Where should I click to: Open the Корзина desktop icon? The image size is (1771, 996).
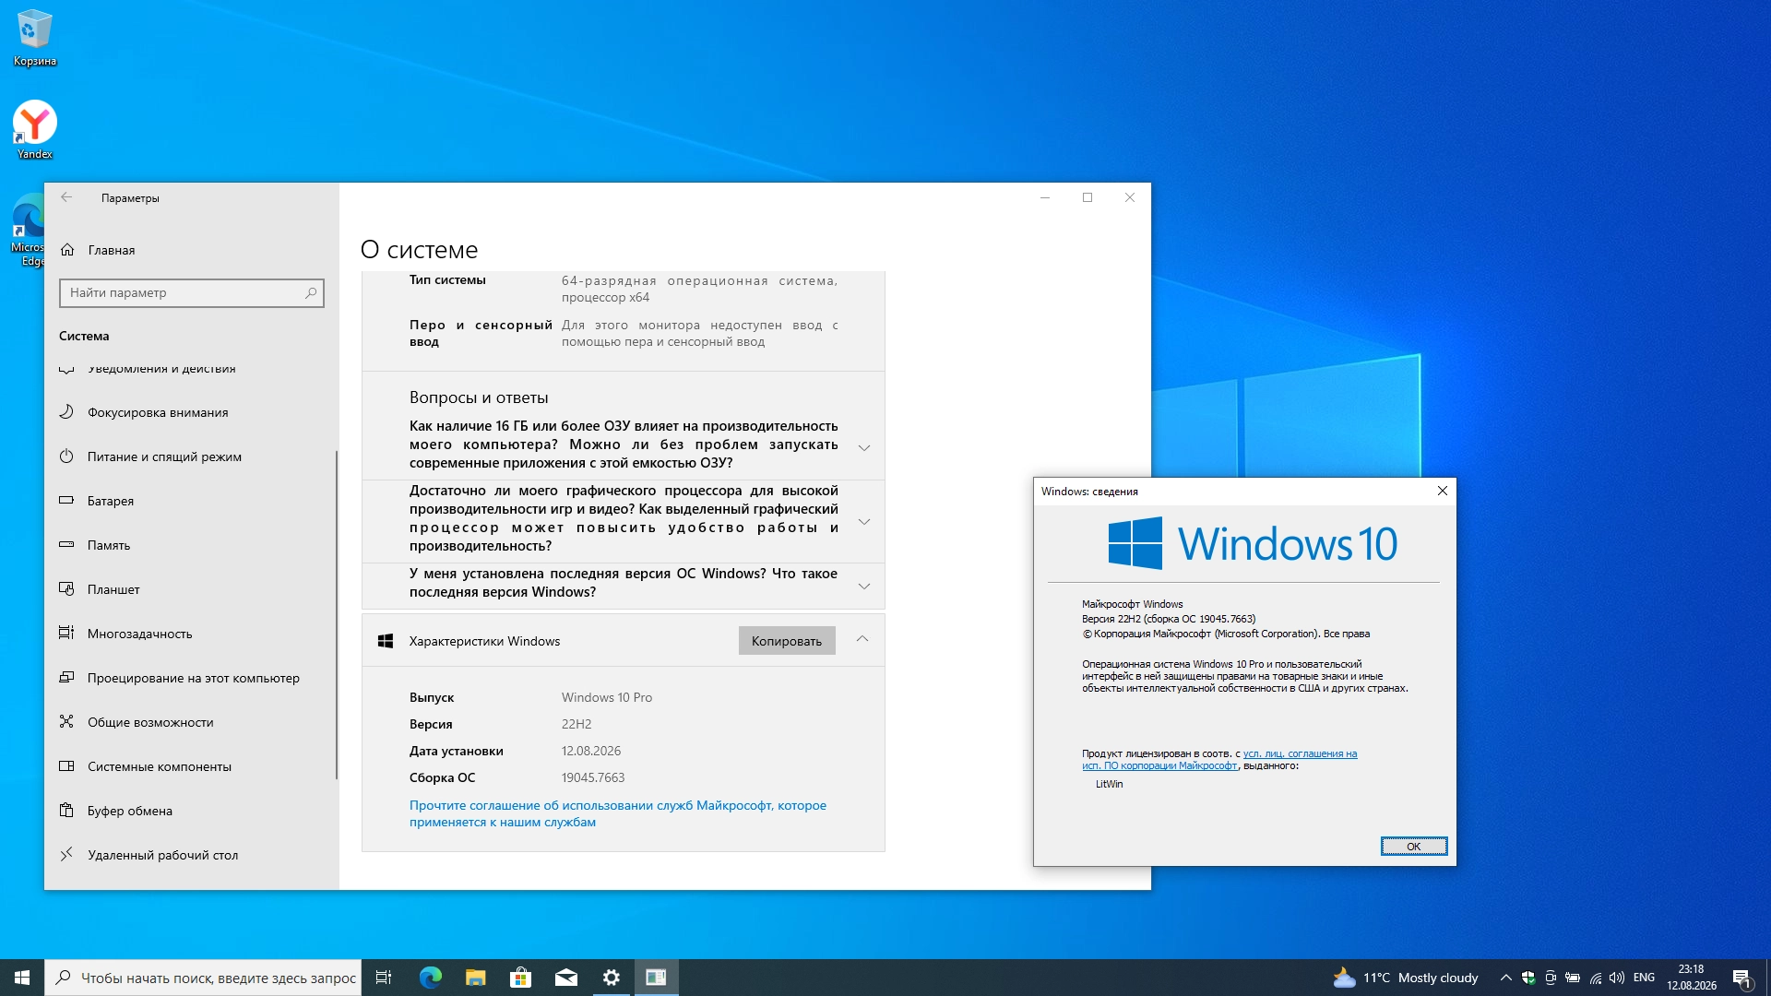35,38
